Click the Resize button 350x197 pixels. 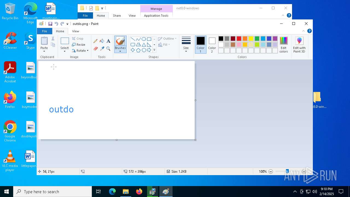point(79,45)
